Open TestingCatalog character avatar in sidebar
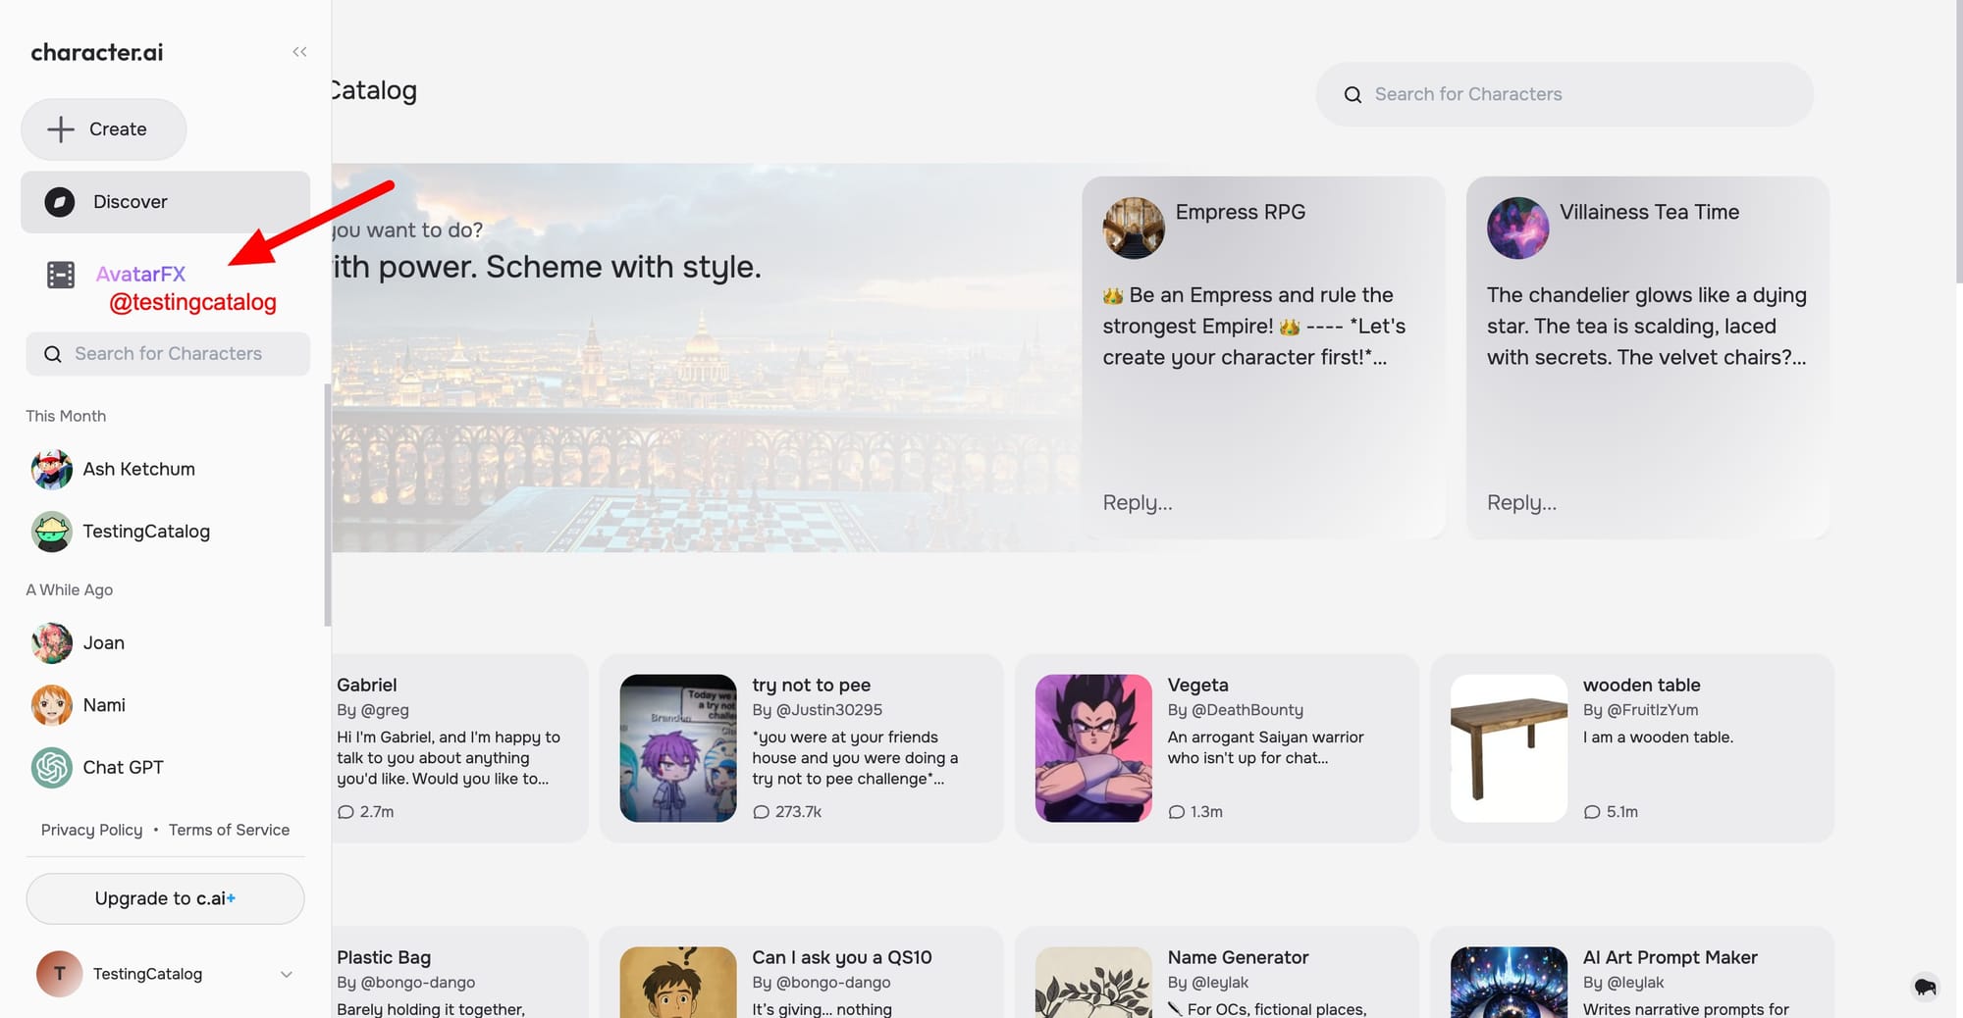Screen dimensions: 1963x1018 tap(52, 532)
